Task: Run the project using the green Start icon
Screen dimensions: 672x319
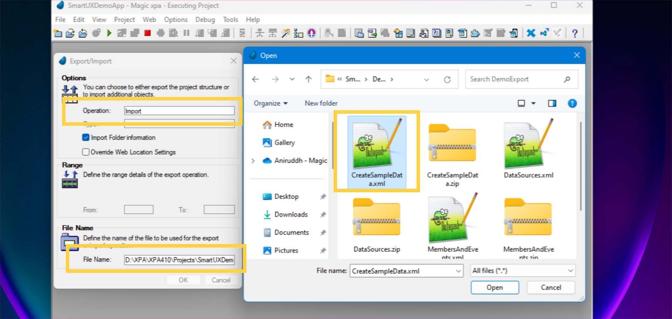Action: [109, 33]
